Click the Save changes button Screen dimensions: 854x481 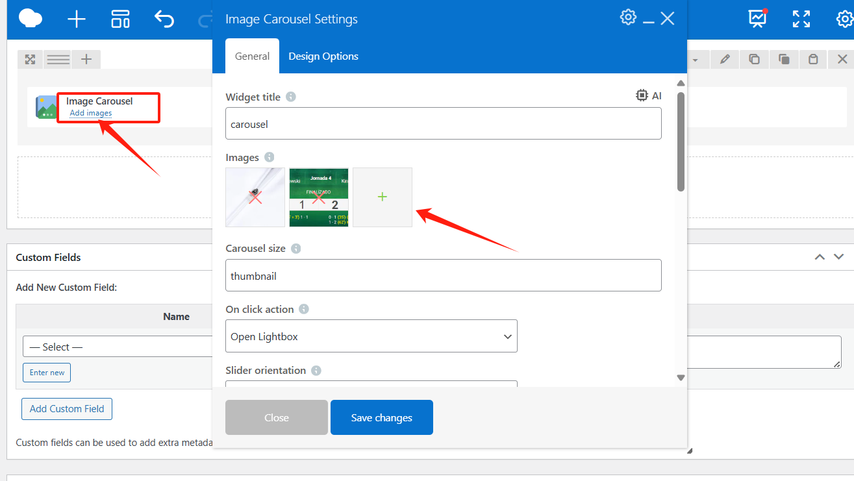point(381,417)
